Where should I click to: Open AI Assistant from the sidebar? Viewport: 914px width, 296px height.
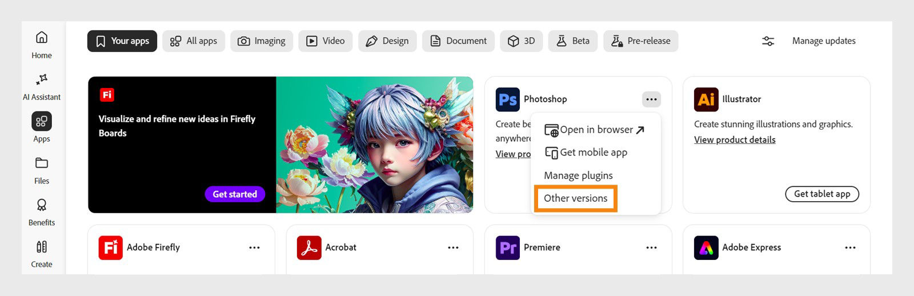coord(42,87)
